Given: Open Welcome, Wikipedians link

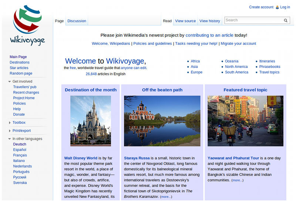Looking at the screenshot, I should (x=111, y=44).
